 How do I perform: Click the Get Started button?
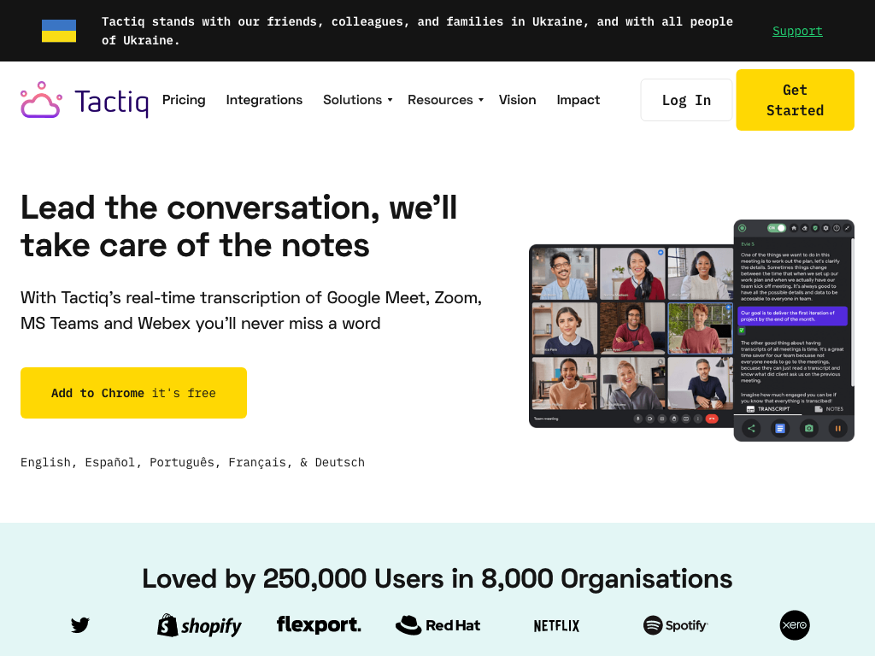[x=795, y=100]
